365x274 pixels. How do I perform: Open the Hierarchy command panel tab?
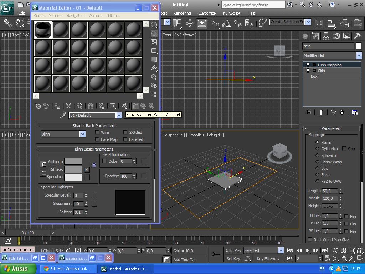(x=326, y=36)
